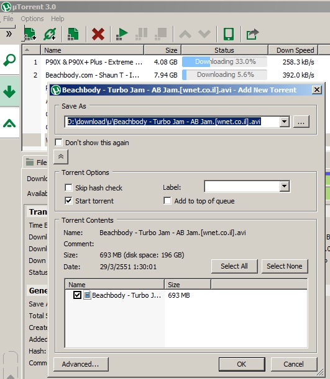Expand the sidebar with the double-chevron icon
330x379 pixels.
point(9,33)
